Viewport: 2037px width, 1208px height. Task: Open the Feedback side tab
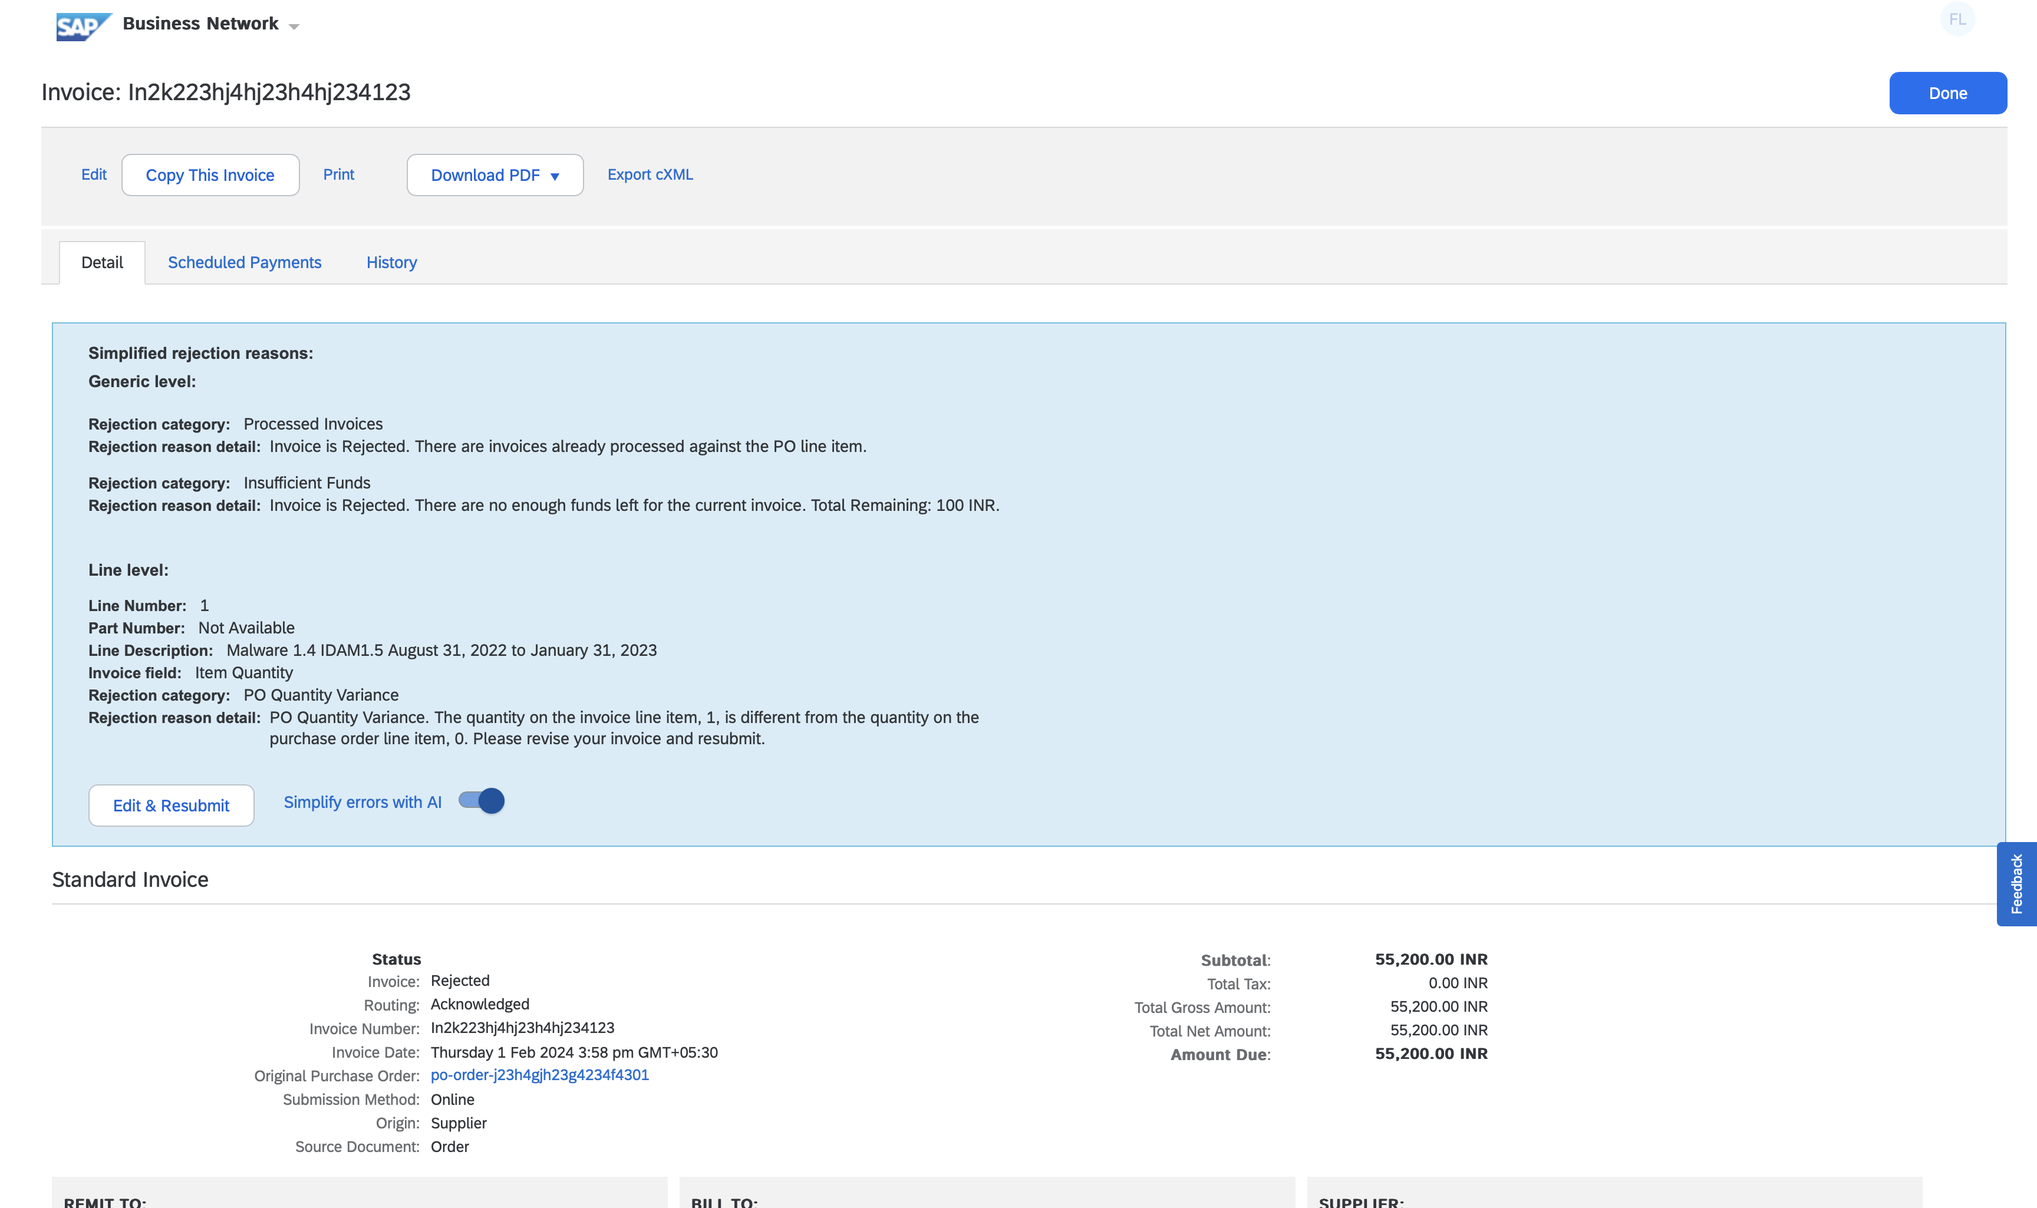pyautogui.click(x=2016, y=883)
